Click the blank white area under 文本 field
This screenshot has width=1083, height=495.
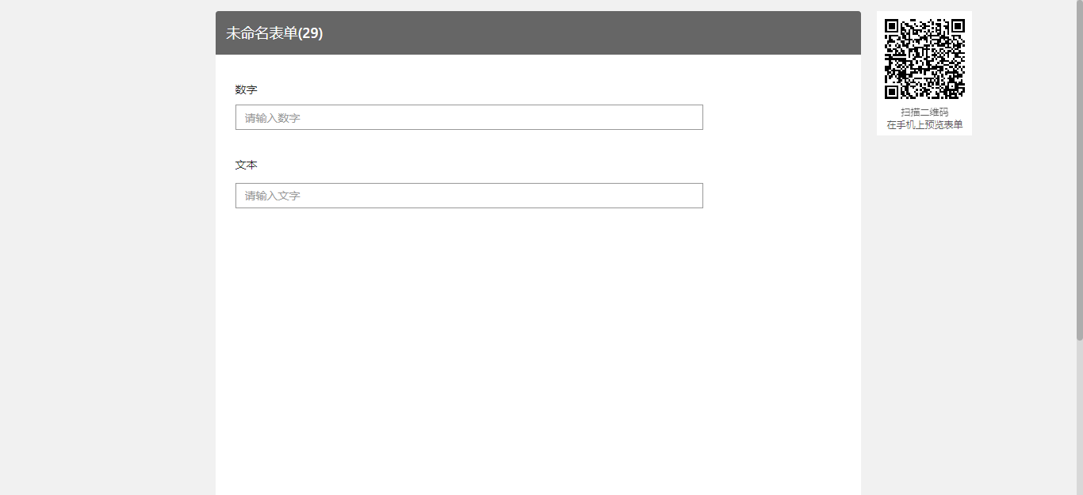coord(538,356)
